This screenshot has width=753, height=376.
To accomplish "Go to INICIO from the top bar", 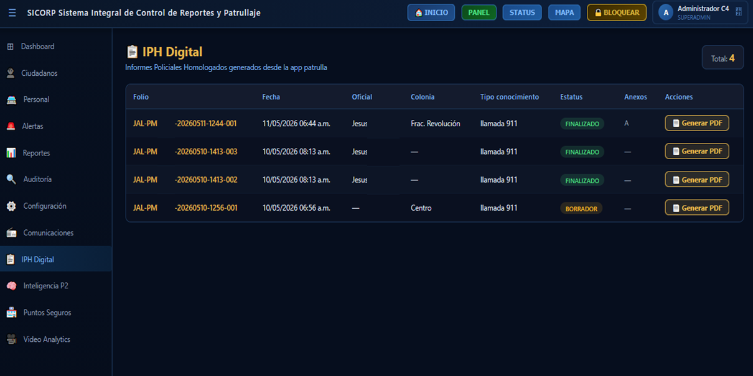I will coord(431,12).
